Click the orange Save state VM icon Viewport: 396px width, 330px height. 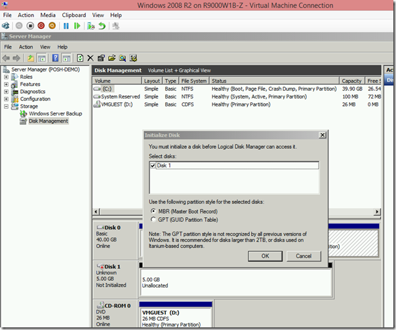(x=52, y=26)
